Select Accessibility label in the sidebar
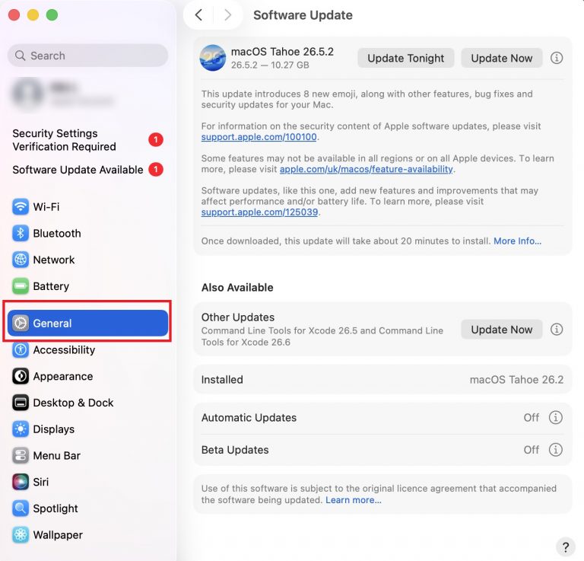 pyautogui.click(x=64, y=350)
